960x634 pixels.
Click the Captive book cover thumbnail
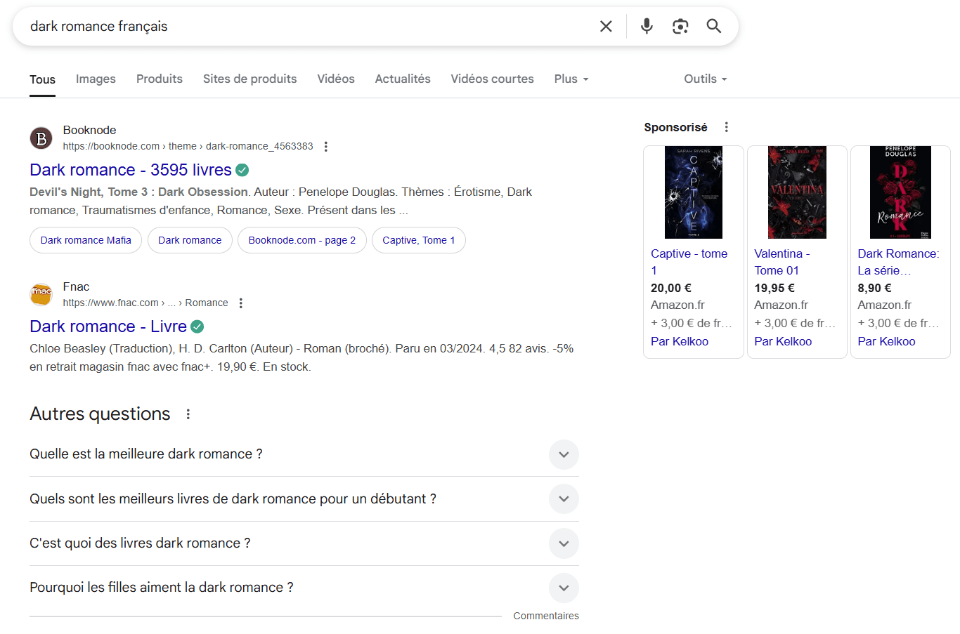[693, 192]
